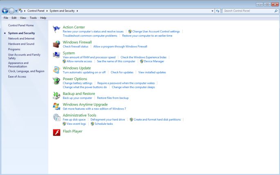Screen dimensions: 280x175
Task: Click the search magnifier icon
Action: (x=276, y=11)
